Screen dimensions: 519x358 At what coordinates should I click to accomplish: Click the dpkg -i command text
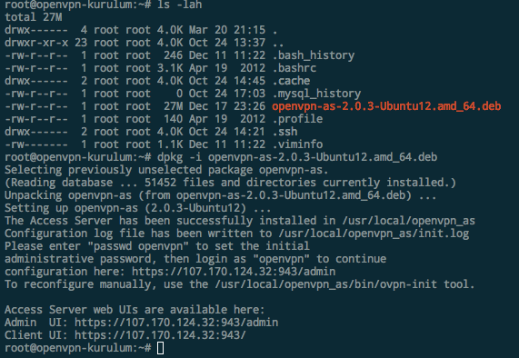[x=297, y=157]
